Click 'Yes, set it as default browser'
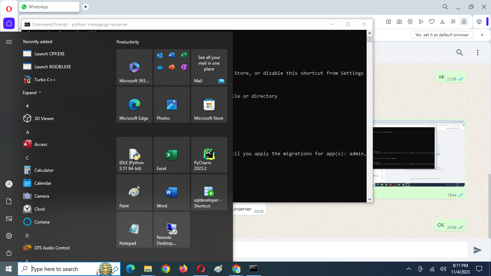 point(442,35)
